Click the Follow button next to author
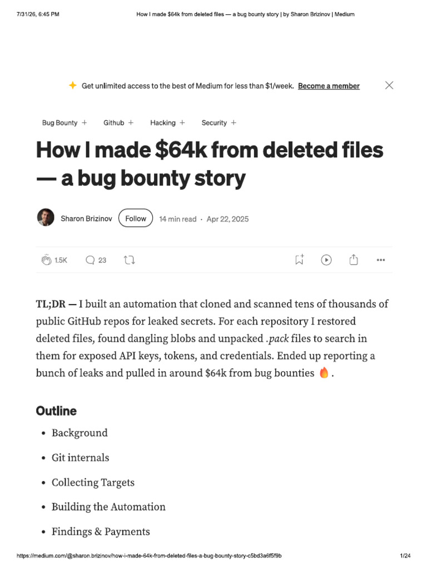The width and height of the screenshot is (427, 569). 136,218
